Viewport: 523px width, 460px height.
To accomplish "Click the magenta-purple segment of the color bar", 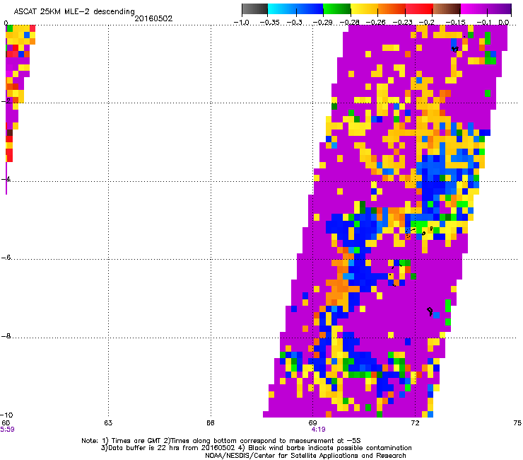I will (486, 9).
